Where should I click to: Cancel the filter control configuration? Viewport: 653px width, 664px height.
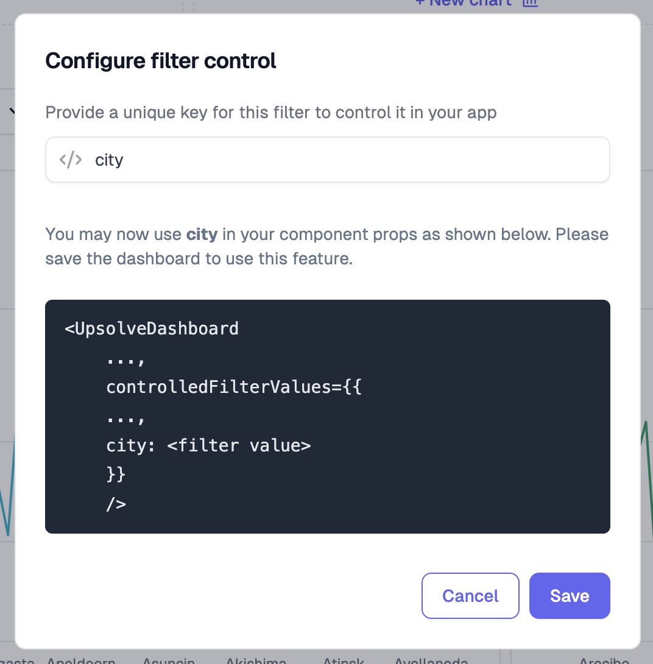coord(470,595)
